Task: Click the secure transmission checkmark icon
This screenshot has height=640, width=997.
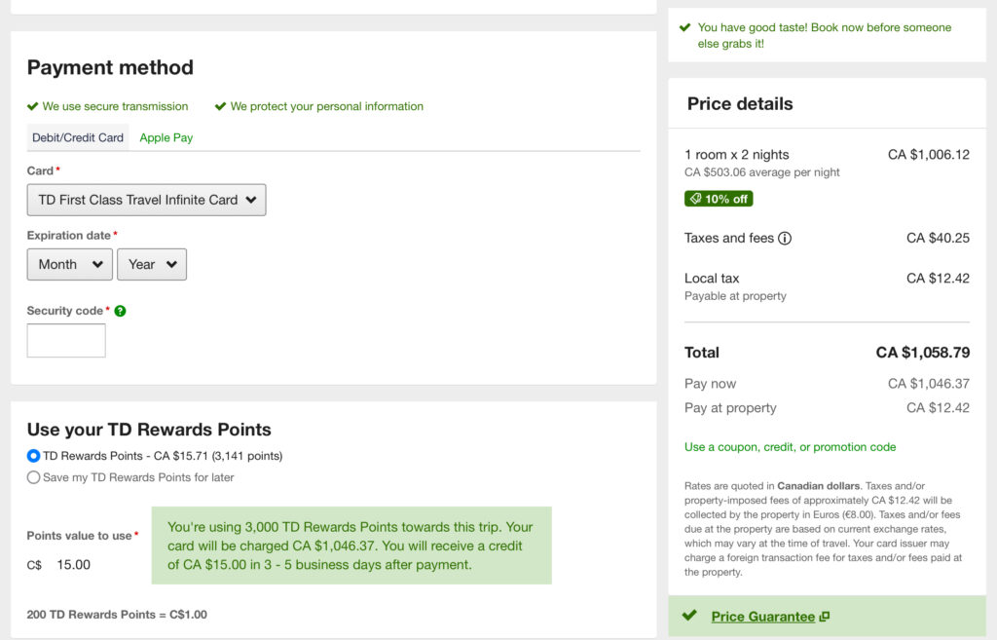Action: pyautogui.click(x=33, y=106)
